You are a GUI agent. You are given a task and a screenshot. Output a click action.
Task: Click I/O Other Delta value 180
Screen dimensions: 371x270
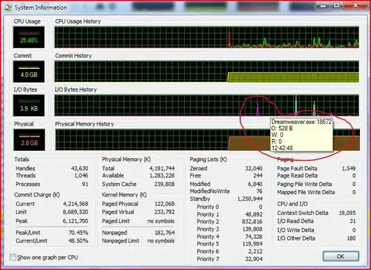(x=351, y=238)
